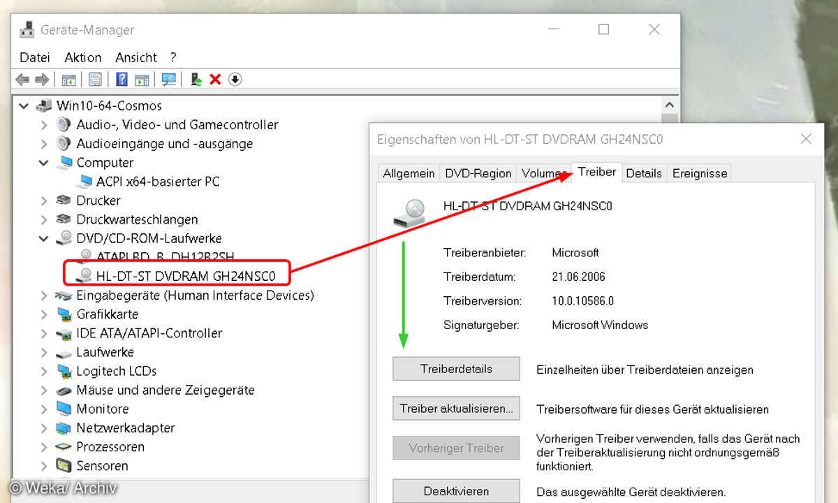This screenshot has height=503, width=838.
Task: Open the Ansicht menu
Action: [x=136, y=57]
